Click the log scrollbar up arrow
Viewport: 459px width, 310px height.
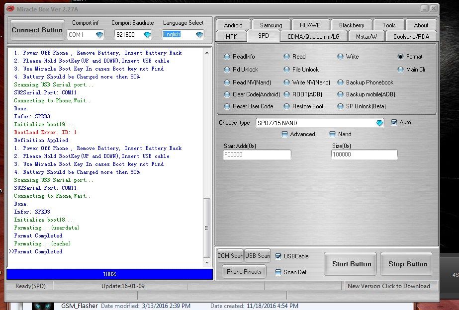click(207, 53)
